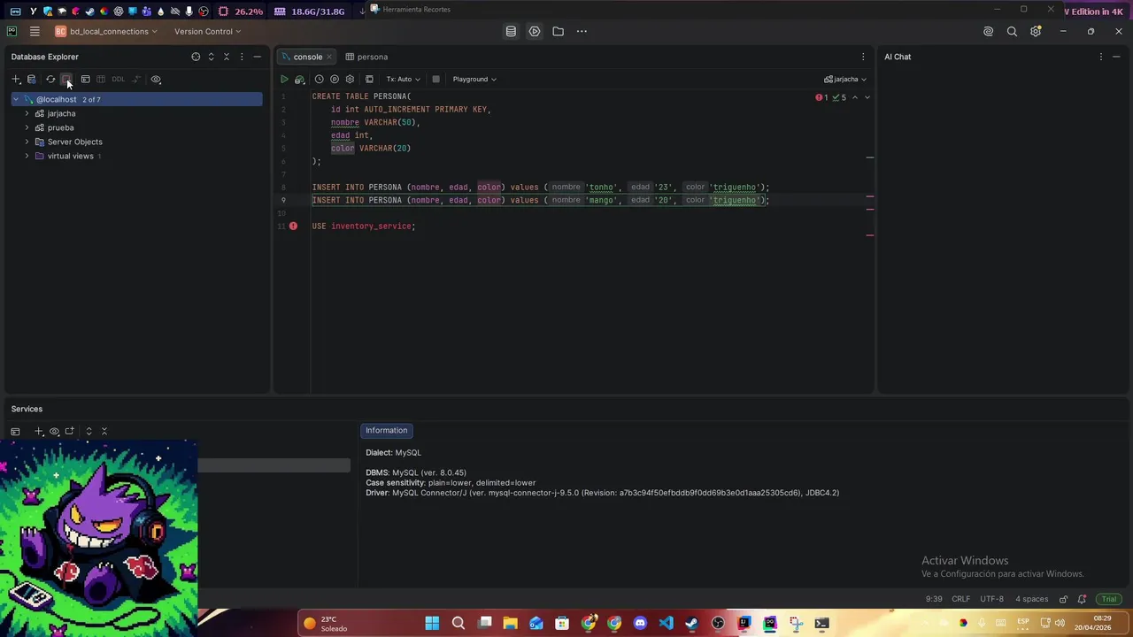Screen dimensions: 1133x637
Task: Run the SQL statement with Execute button
Action: pyautogui.click(x=284, y=80)
